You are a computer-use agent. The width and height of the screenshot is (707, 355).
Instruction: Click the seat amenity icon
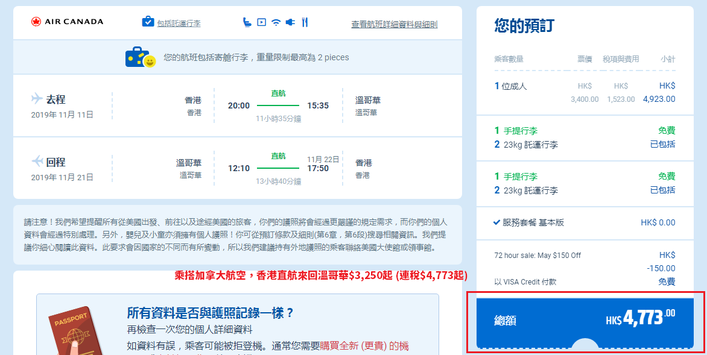pos(247,22)
